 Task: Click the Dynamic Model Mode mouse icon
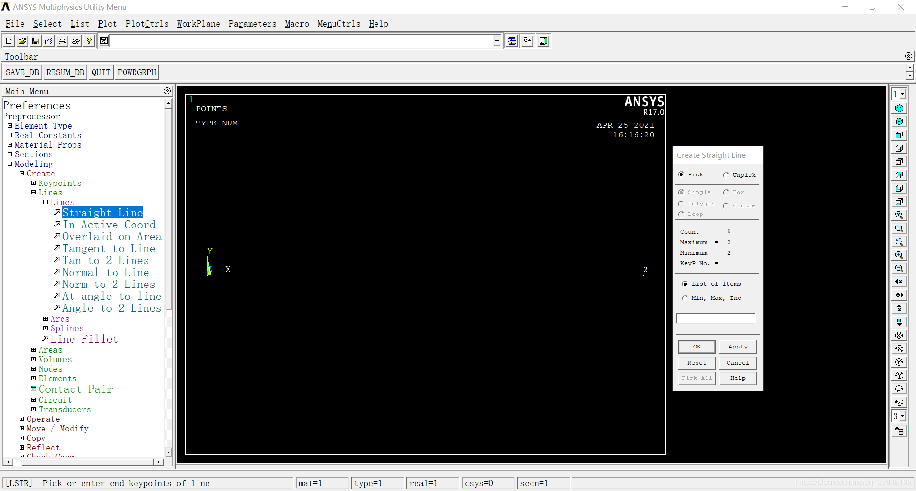click(899, 431)
